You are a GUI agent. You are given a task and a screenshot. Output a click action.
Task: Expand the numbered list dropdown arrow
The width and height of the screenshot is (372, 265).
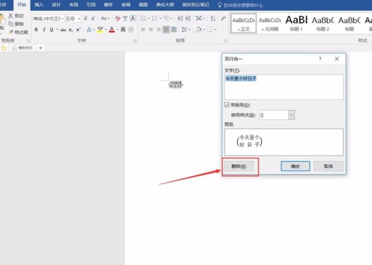click(x=160, y=18)
